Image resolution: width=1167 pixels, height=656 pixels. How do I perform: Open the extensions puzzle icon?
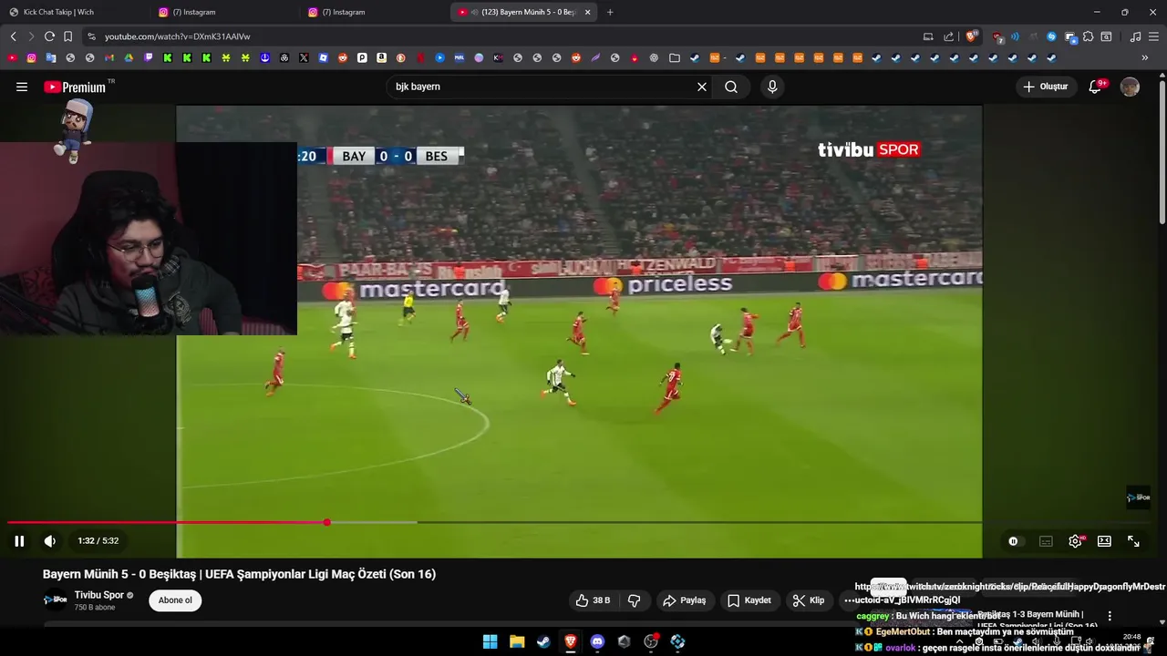click(x=1089, y=36)
